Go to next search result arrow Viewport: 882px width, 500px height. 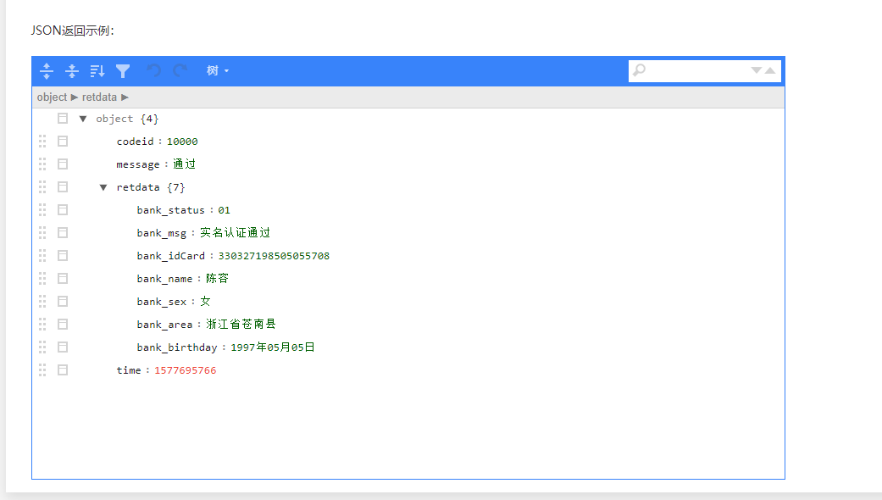click(x=757, y=70)
